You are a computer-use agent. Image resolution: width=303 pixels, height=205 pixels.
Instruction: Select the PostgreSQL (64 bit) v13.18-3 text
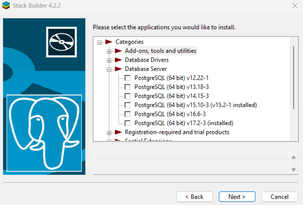point(172,87)
